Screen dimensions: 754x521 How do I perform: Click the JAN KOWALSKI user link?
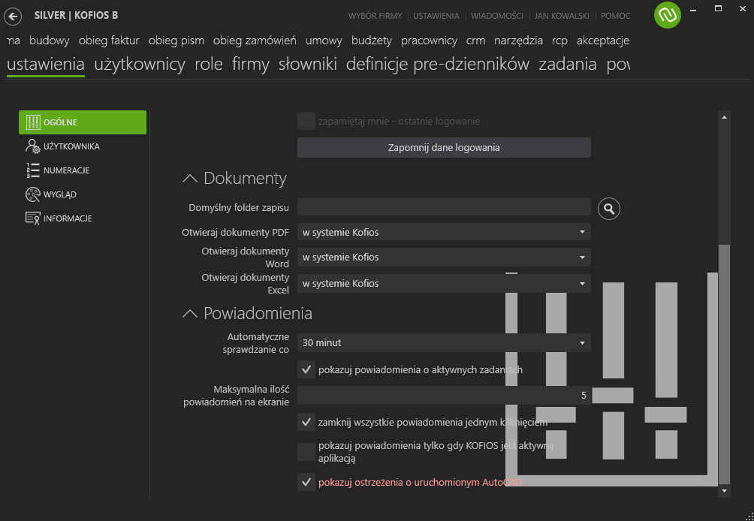point(562,16)
